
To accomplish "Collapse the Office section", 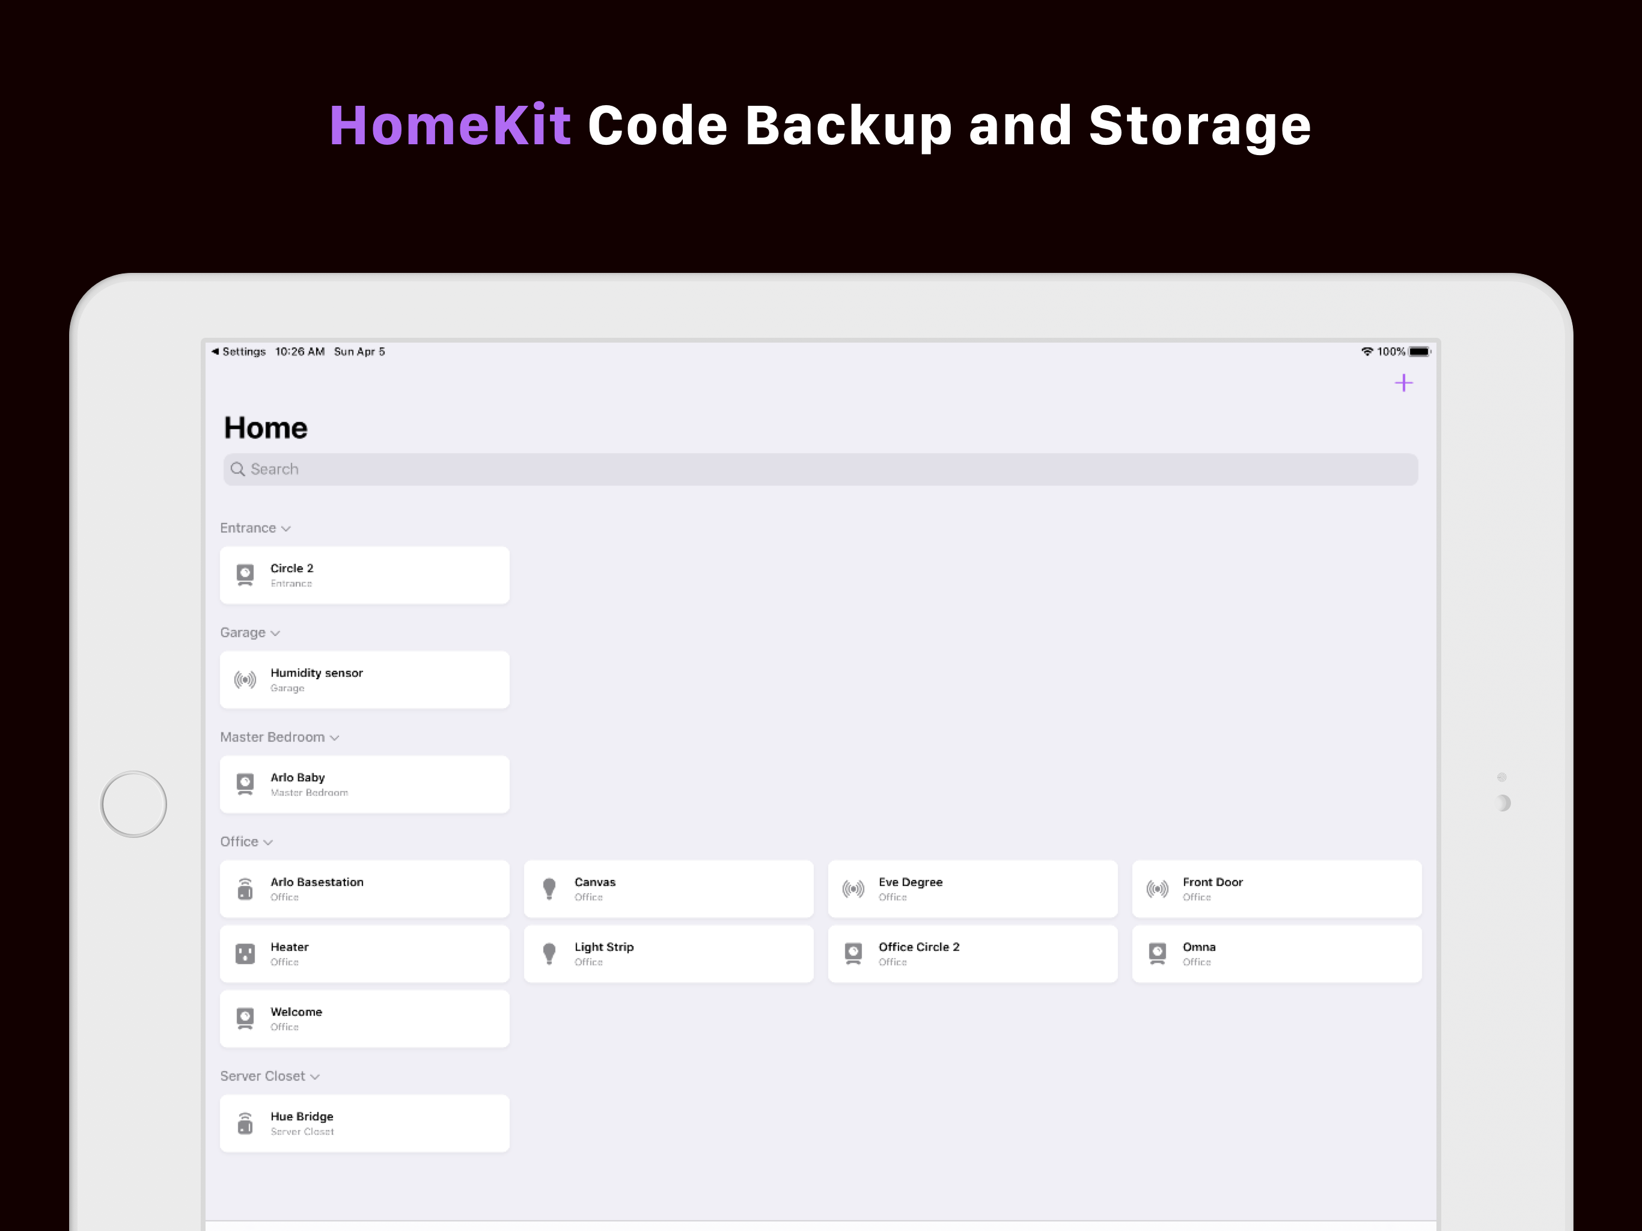I will 267,842.
